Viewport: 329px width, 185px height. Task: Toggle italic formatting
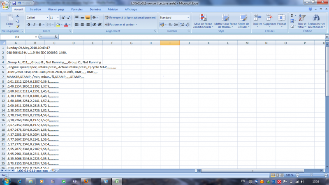click(x=34, y=25)
